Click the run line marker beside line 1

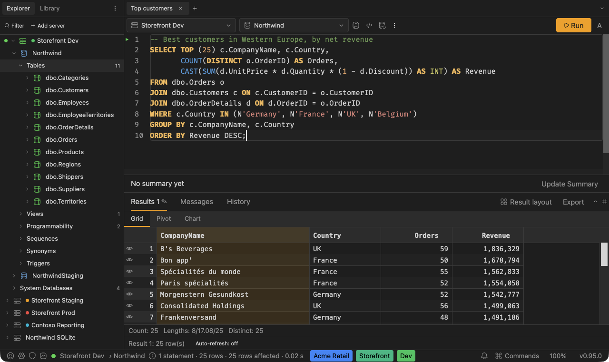point(127,39)
